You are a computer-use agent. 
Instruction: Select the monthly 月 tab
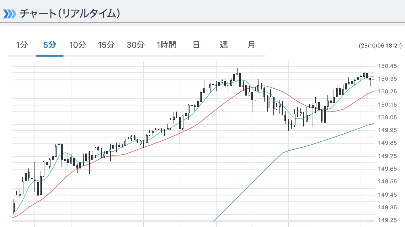coord(251,45)
